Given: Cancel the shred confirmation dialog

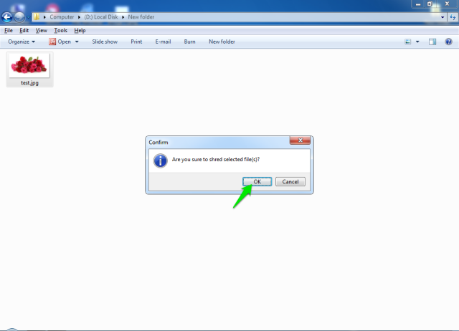Looking at the screenshot, I should tap(290, 182).
